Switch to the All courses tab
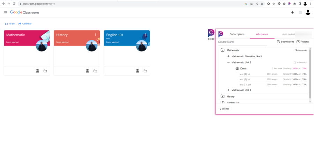This screenshot has width=314, height=159. 262,34
